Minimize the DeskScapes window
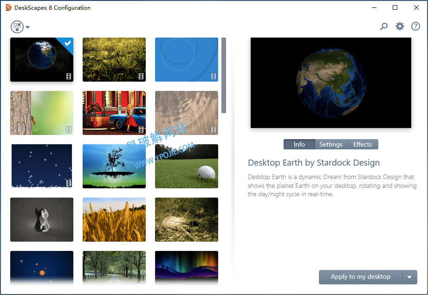428x295 pixels. pyautogui.click(x=374, y=7)
